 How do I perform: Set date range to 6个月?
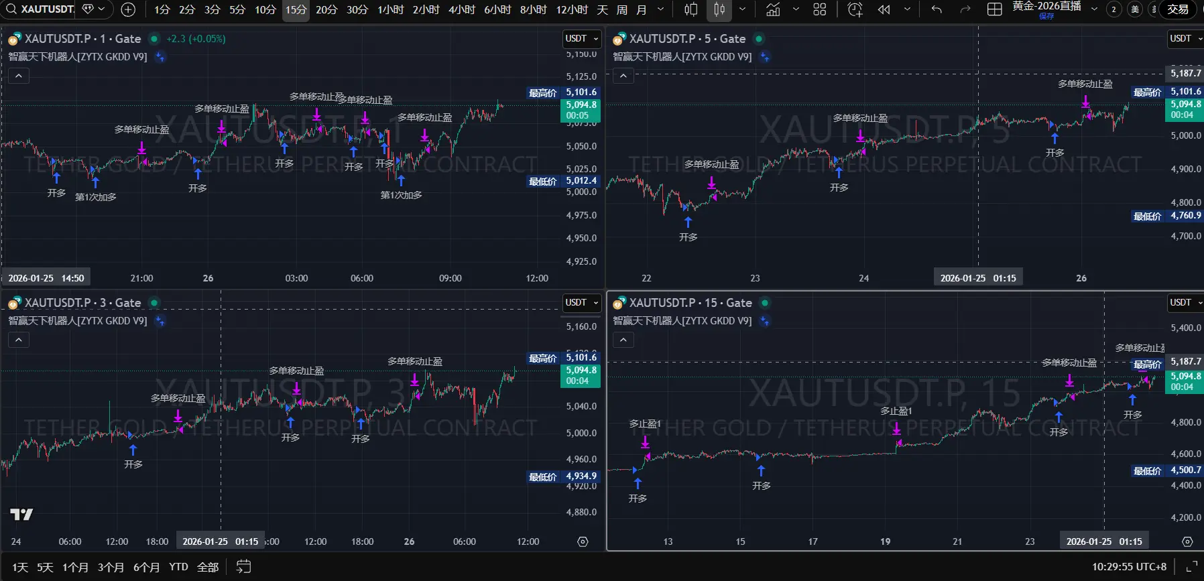pyautogui.click(x=146, y=567)
